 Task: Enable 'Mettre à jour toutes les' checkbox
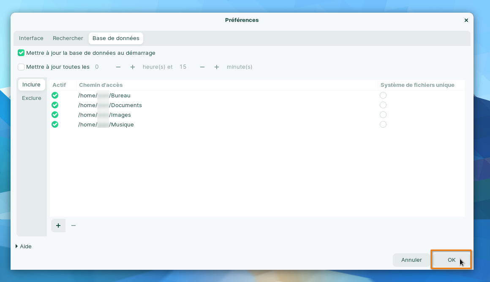21,67
